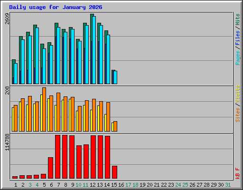This screenshot has width=243, height=190.
Task: Click the 'Sites' legend label
Action: [x=238, y=115]
